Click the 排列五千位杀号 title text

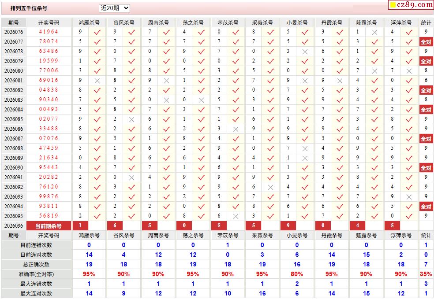(29, 8)
